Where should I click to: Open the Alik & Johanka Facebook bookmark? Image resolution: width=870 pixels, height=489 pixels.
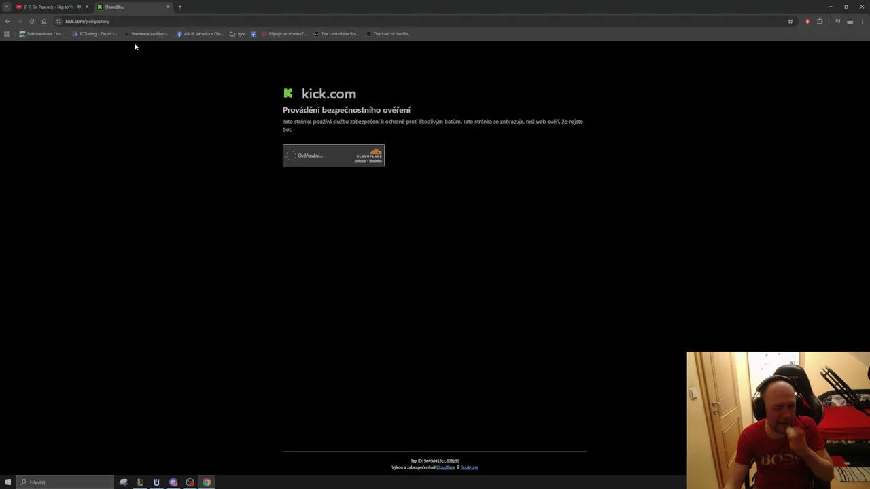200,34
